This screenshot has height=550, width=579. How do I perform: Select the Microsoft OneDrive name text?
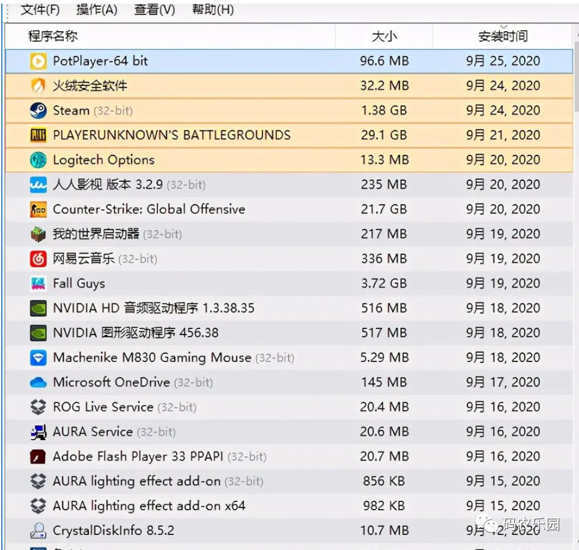[x=112, y=382]
